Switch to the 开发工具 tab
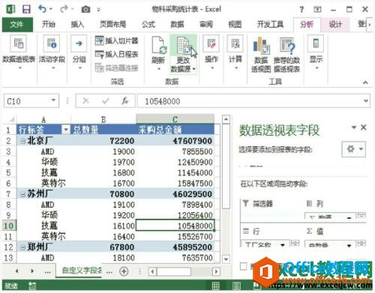Screen dimensions: 375x293 pos(270,24)
